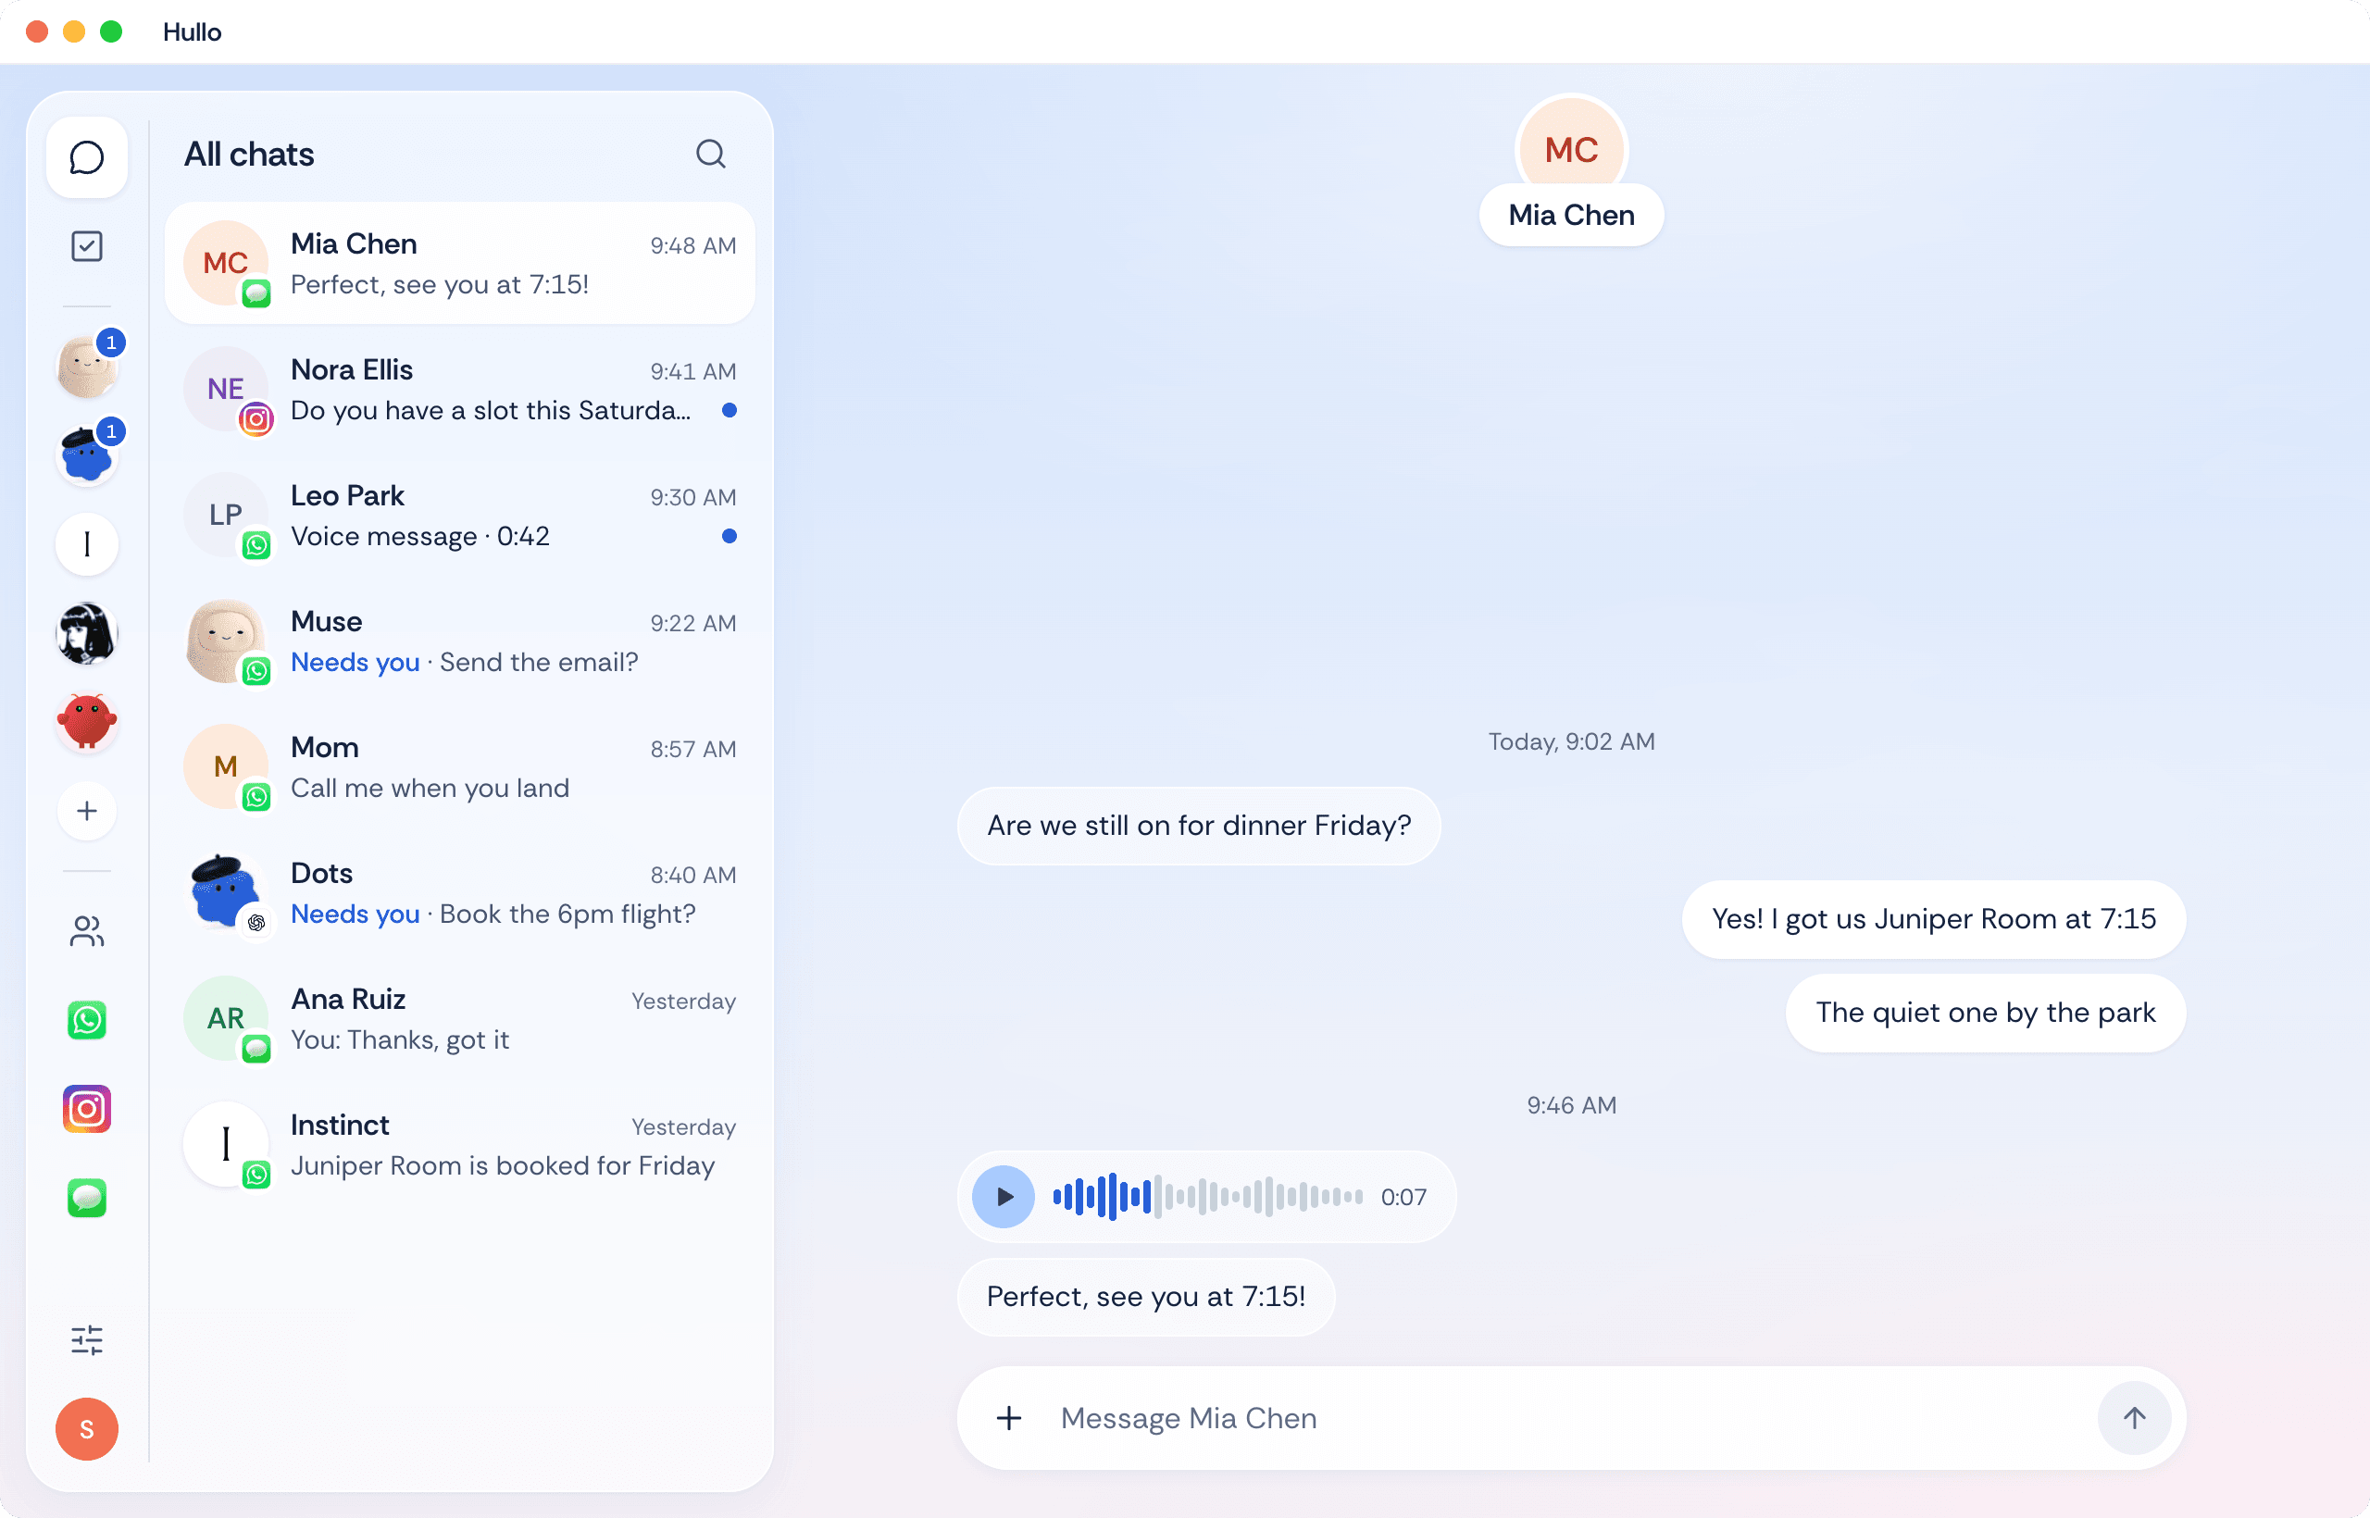Seek within the voice message waveform
2370x1518 pixels.
click(1207, 1197)
